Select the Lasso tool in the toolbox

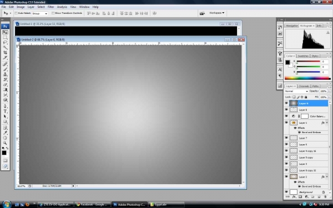point(5,42)
